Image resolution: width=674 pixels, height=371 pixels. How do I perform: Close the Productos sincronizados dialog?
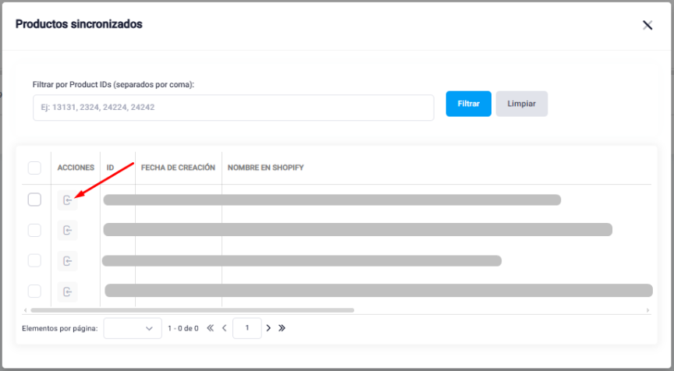click(x=647, y=25)
